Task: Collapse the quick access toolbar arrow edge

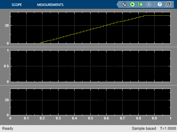Action: pos(118,4)
